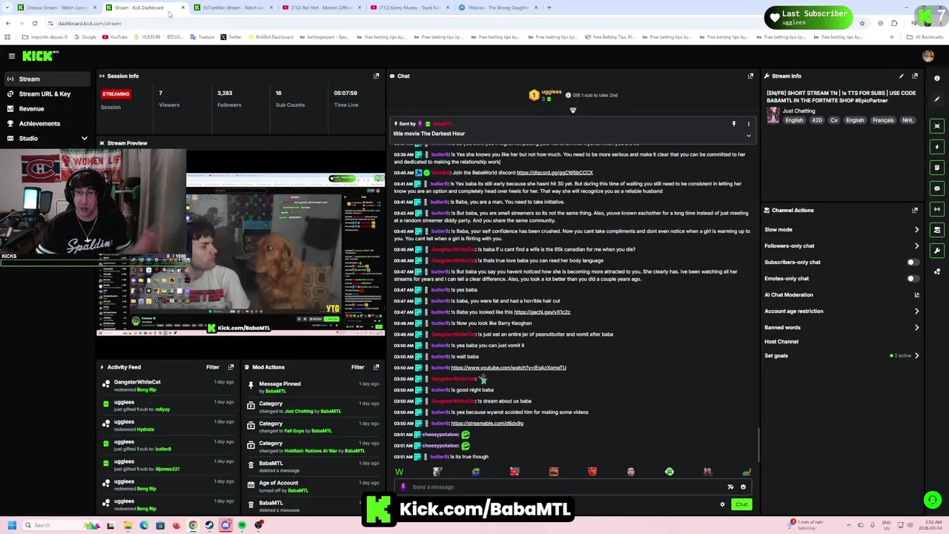This screenshot has width=949, height=534.
Task: Open Stream URL & Key in sidebar
Action: 46,94
